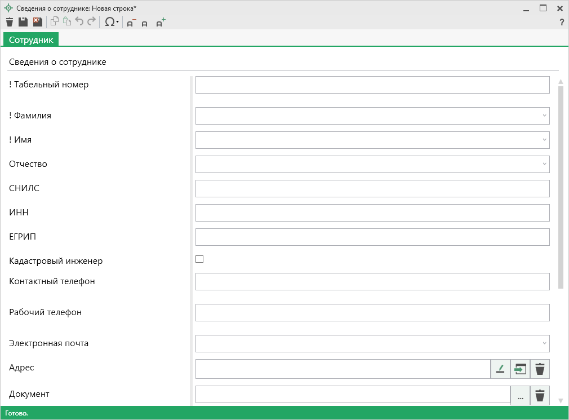Click the ellipsis button for Документ
This screenshot has height=420, width=569.
click(520, 396)
